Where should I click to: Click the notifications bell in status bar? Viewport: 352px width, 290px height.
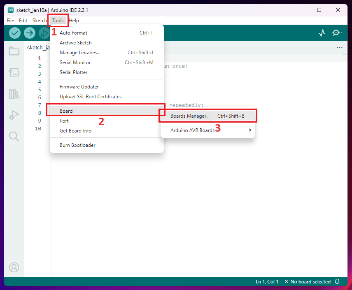click(x=338, y=282)
